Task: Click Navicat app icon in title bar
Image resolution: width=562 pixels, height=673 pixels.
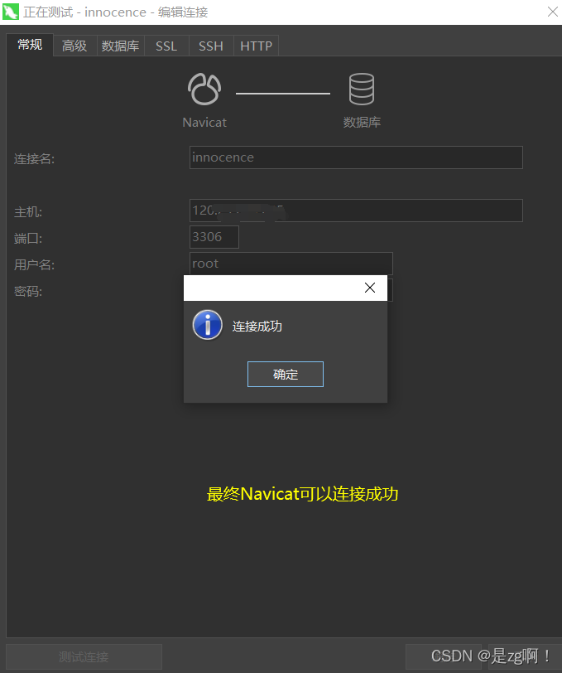Action: pos(10,12)
